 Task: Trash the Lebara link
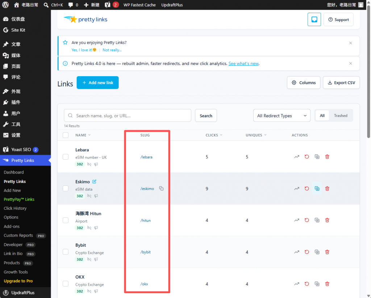pos(327,157)
